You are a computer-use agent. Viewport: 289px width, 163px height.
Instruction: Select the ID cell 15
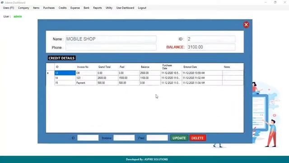click(65, 83)
